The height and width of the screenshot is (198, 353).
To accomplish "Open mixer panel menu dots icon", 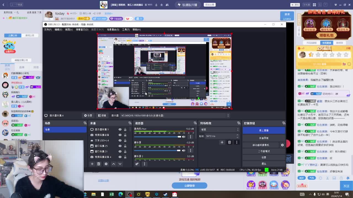I will pos(144,164).
